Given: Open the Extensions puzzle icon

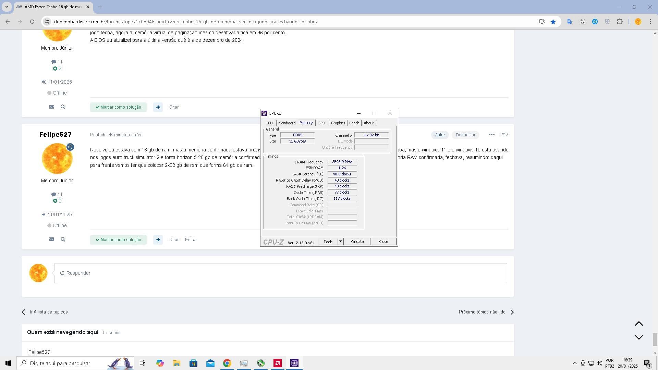Looking at the screenshot, I should tap(620, 22).
